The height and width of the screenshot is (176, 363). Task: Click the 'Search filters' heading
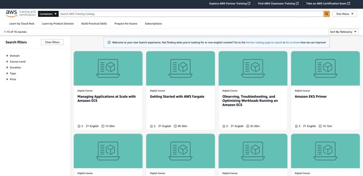pos(16,42)
